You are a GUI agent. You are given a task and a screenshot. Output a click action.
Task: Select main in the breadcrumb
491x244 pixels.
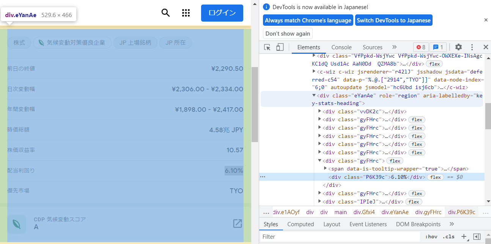(340, 212)
